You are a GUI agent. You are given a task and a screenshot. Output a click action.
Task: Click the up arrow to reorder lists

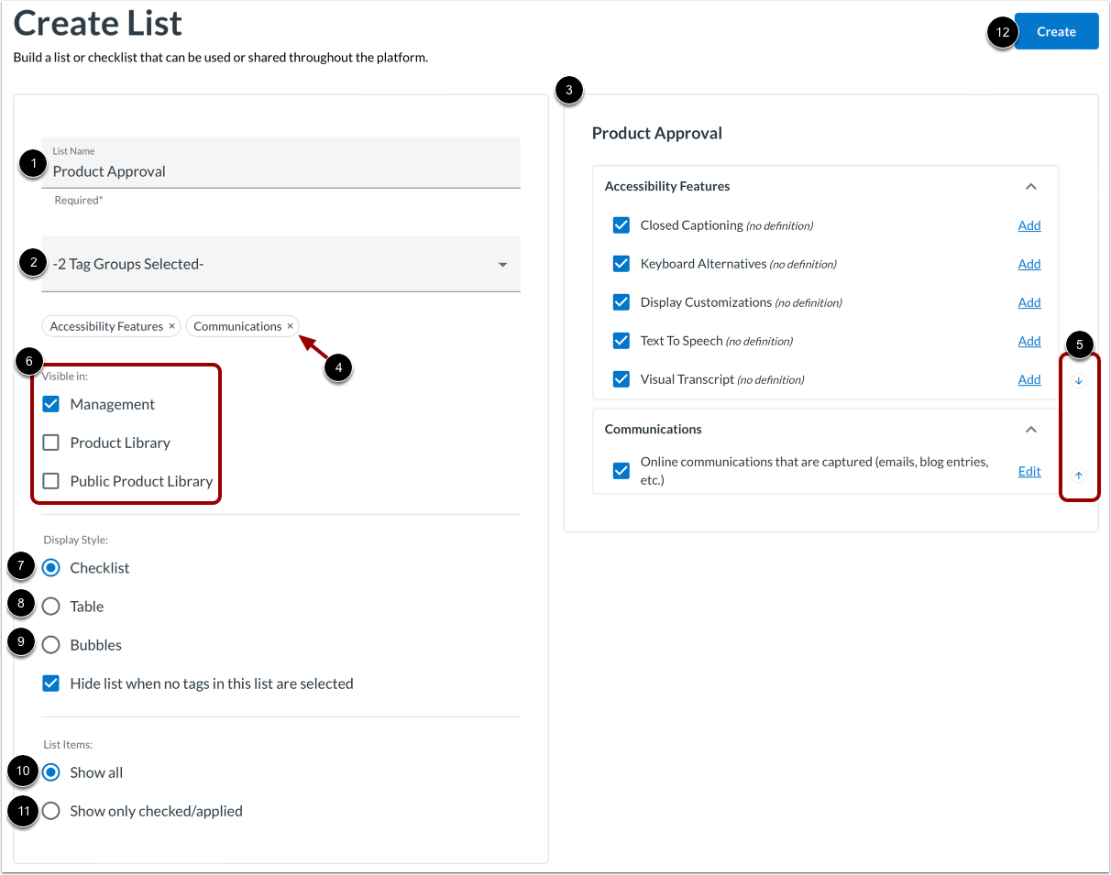[1078, 475]
